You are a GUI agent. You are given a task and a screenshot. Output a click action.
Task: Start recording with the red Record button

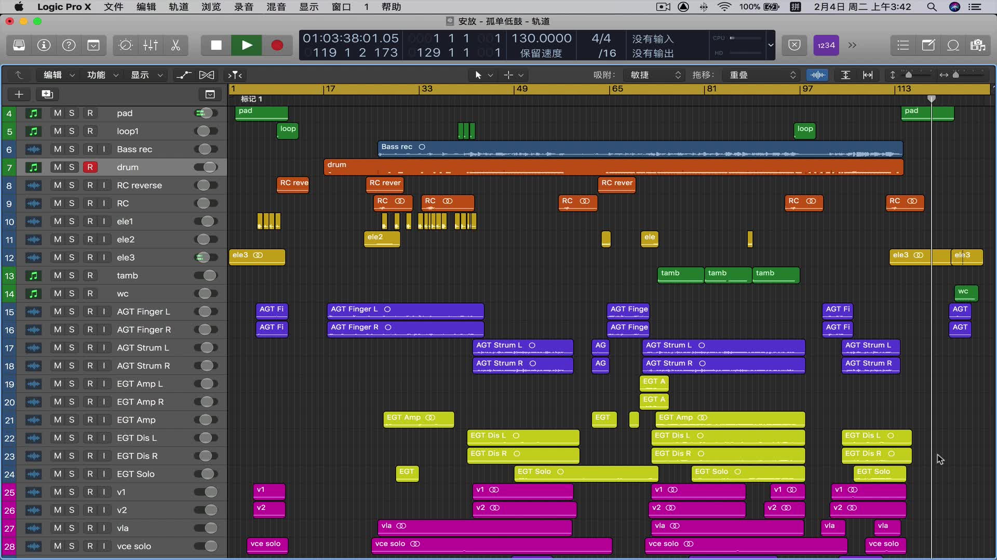click(x=277, y=45)
